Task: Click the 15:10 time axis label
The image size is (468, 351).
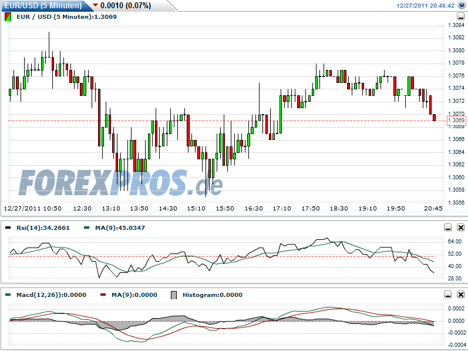Action: [196, 209]
